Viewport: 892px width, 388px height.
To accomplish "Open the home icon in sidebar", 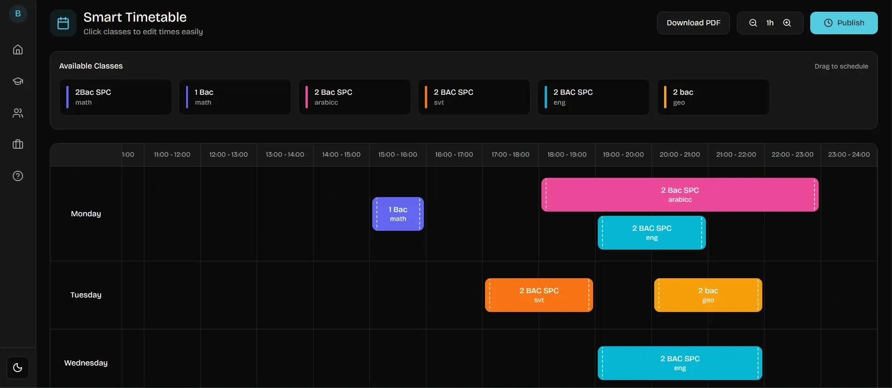I will pos(18,50).
